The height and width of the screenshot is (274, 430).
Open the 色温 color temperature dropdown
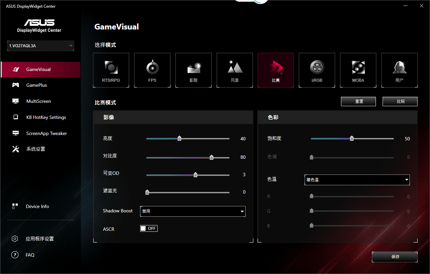(x=357, y=180)
